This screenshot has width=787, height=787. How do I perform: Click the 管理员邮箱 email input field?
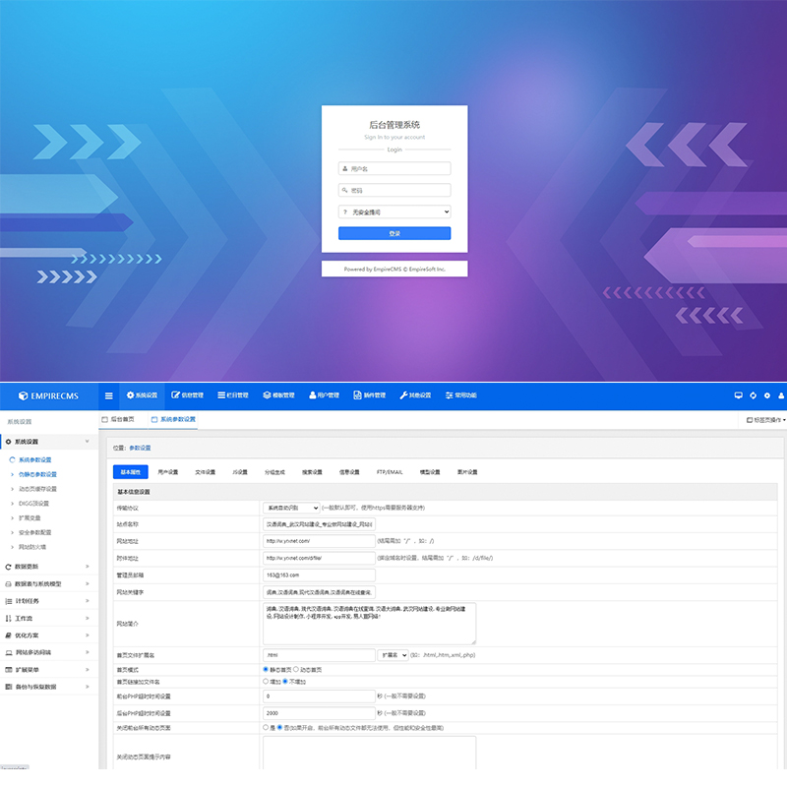click(x=319, y=575)
